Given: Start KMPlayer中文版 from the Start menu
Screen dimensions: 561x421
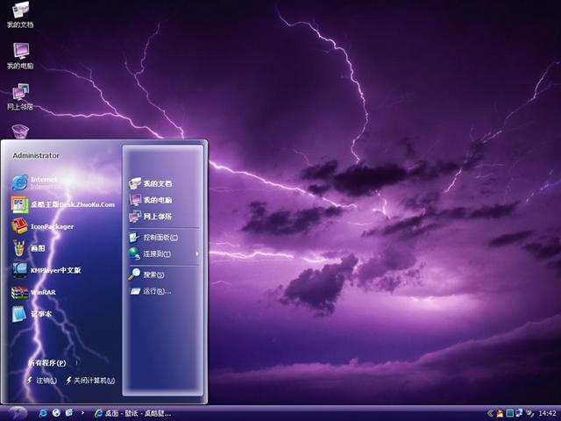Looking at the screenshot, I should 46,270.
